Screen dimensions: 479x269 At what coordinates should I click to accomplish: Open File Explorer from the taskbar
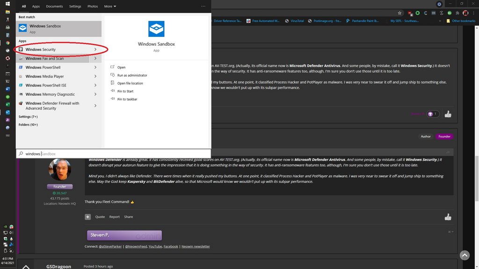click(7, 12)
